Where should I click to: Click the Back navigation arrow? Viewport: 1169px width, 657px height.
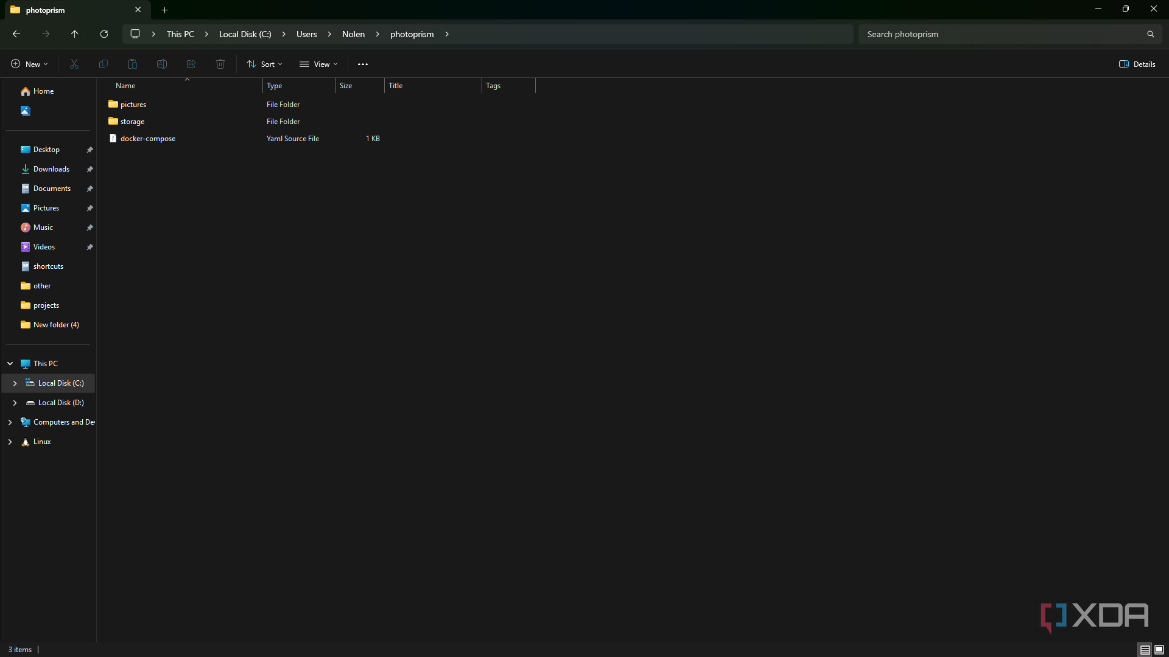tap(16, 34)
